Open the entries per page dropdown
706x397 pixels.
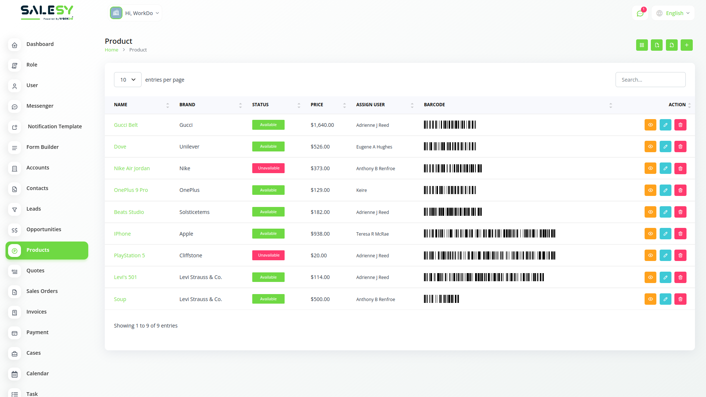tap(128, 80)
